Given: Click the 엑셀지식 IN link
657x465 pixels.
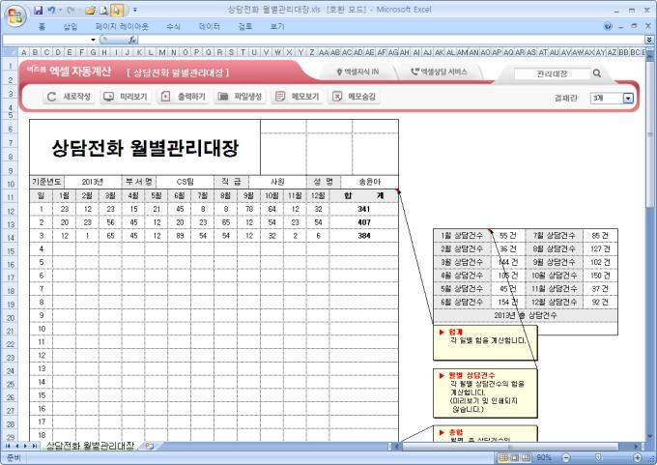Looking at the screenshot, I should [x=357, y=73].
